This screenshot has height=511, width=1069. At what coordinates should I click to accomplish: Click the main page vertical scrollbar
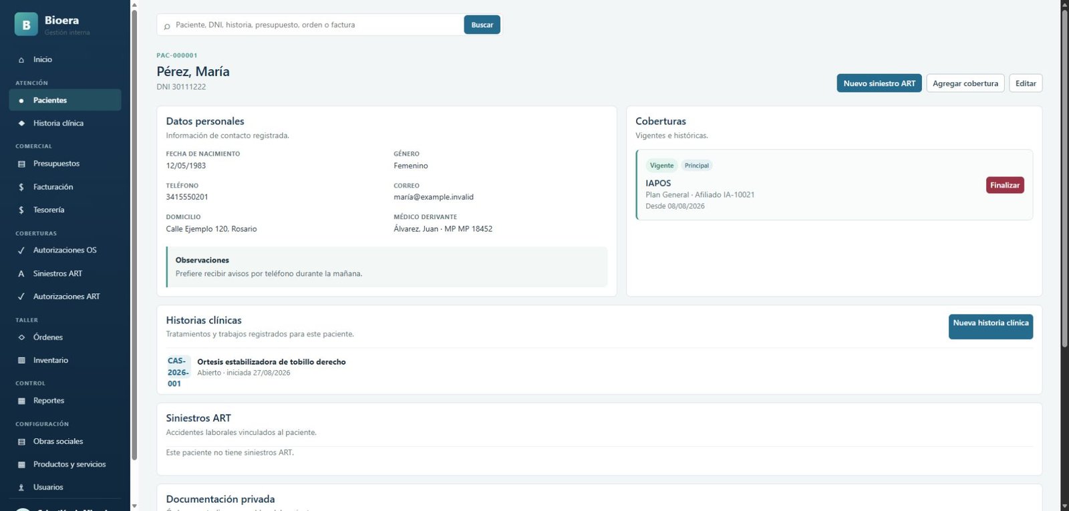click(1065, 177)
